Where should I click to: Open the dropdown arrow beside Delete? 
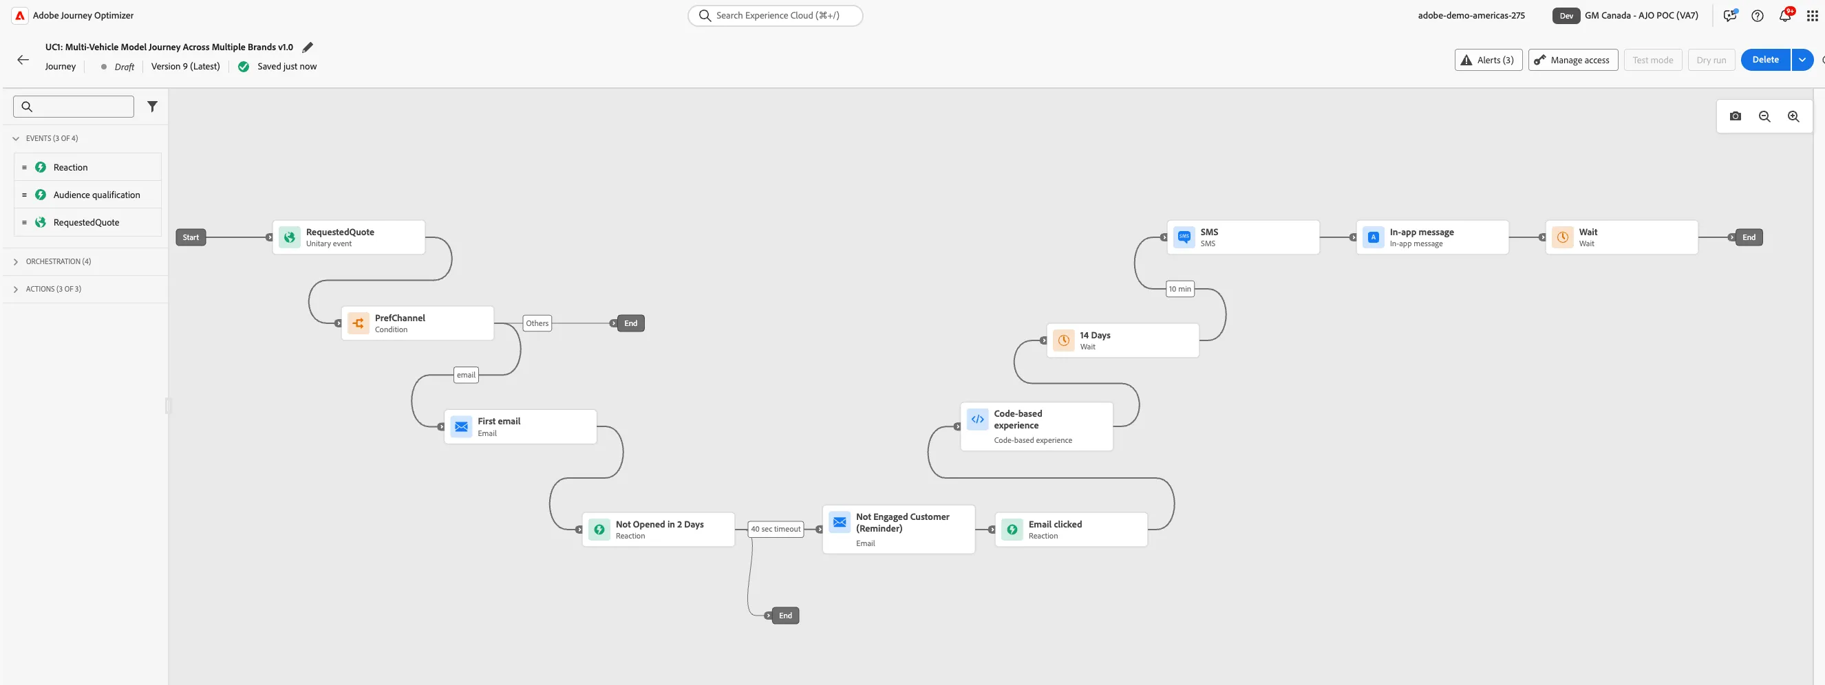[x=1802, y=61]
